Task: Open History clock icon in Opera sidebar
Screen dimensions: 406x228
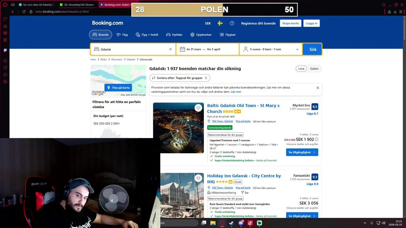Action: click(5, 68)
